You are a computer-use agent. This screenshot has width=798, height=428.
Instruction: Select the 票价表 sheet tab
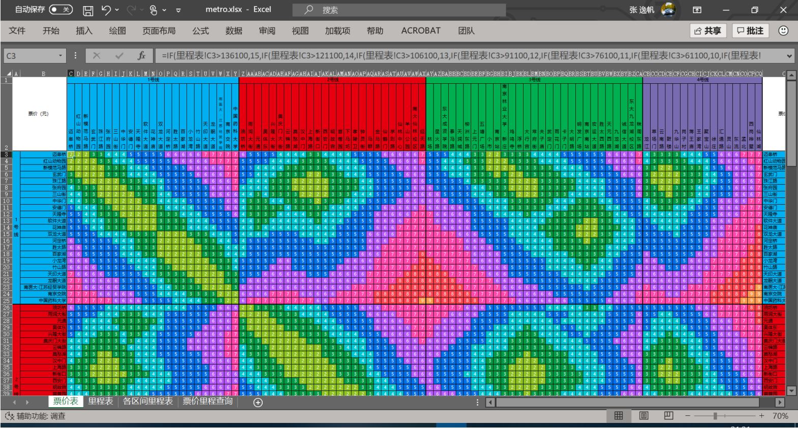click(x=66, y=401)
